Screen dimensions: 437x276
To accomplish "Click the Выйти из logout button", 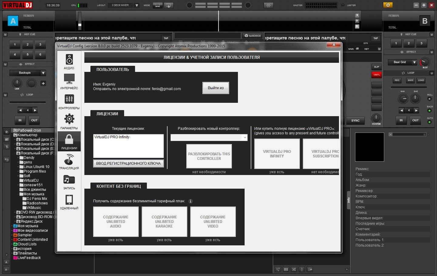I will [216, 88].
